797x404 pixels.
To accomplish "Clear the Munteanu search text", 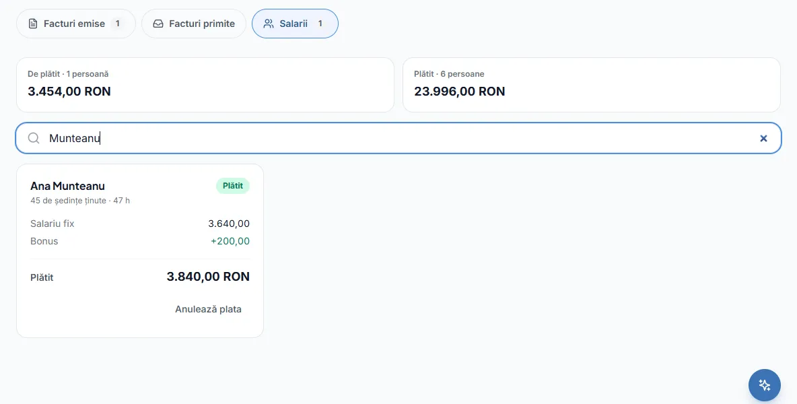I will [763, 138].
